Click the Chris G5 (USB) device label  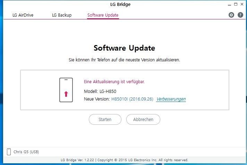click(x=26, y=152)
